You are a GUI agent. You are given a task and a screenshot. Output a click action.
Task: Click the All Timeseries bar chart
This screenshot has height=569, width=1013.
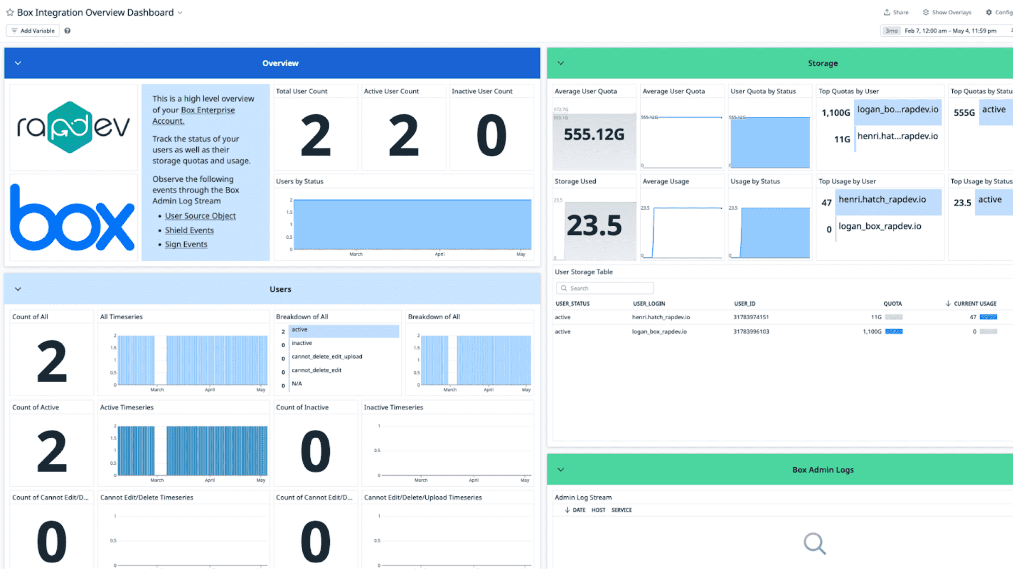tap(192, 360)
